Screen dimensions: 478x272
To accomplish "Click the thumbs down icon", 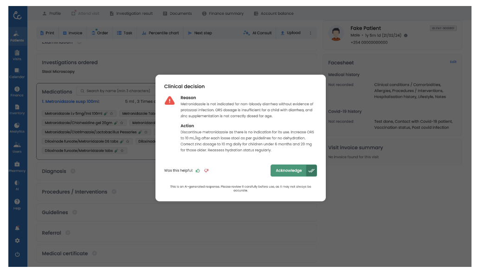I will click(206, 171).
